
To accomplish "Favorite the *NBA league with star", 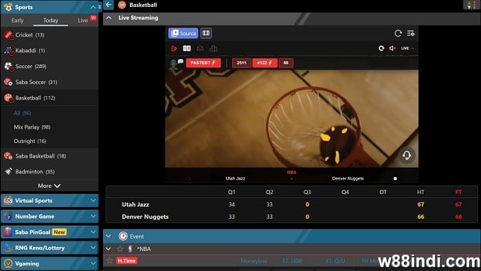I will pyautogui.click(x=120, y=249).
